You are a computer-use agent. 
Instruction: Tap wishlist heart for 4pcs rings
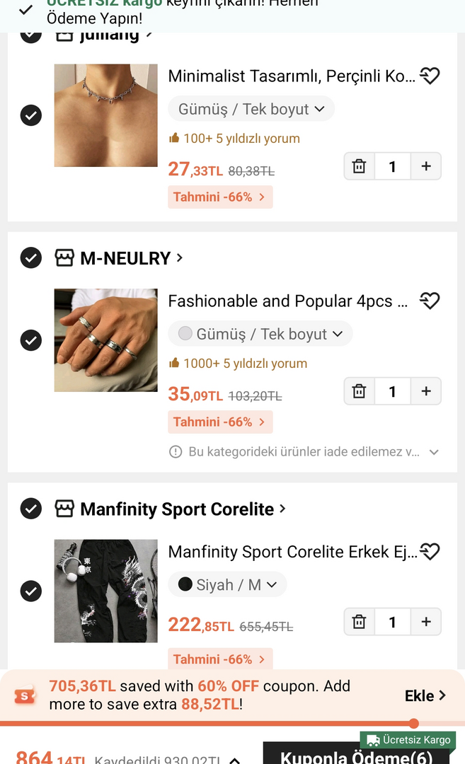tap(430, 301)
